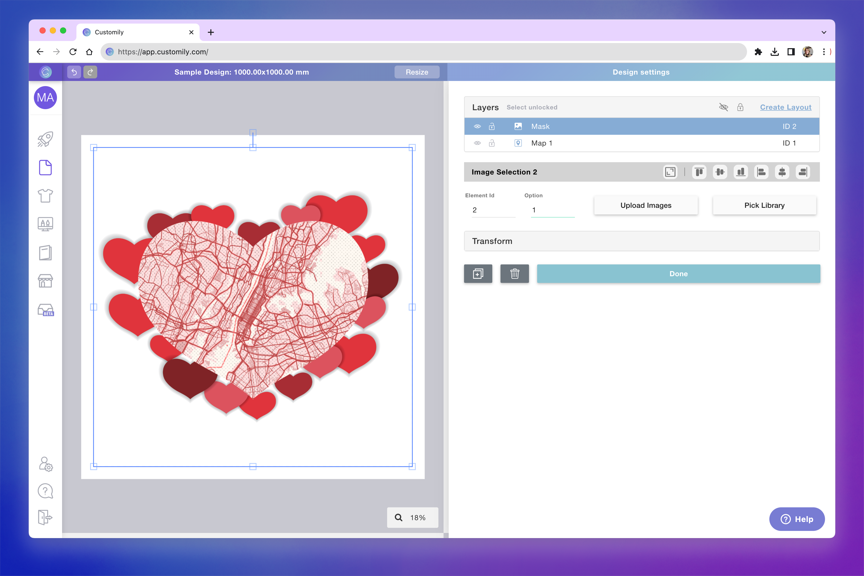Viewport: 864px width, 576px height.
Task: Click the Option input field
Action: [x=552, y=210]
